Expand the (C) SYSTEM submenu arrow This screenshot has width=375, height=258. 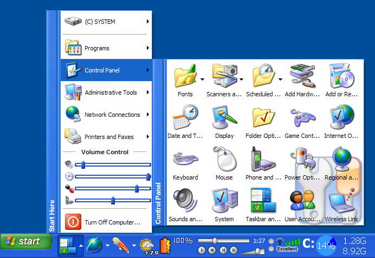click(148, 22)
